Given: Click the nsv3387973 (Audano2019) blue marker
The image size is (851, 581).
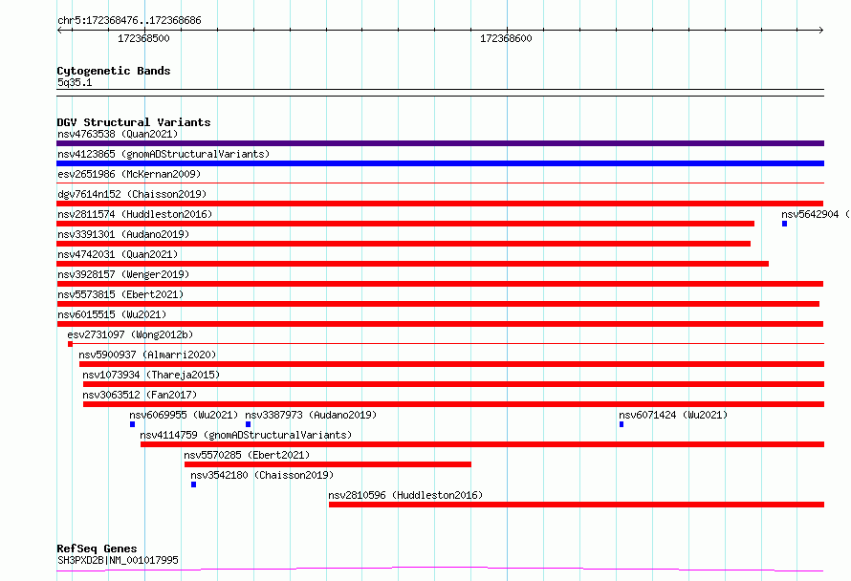Looking at the screenshot, I should tap(248, 424).
